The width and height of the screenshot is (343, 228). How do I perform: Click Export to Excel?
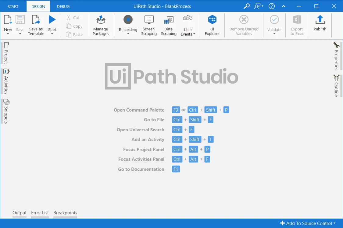[x=297, y=25]
